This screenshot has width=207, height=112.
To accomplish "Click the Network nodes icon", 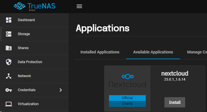I will tap(9, 76).
